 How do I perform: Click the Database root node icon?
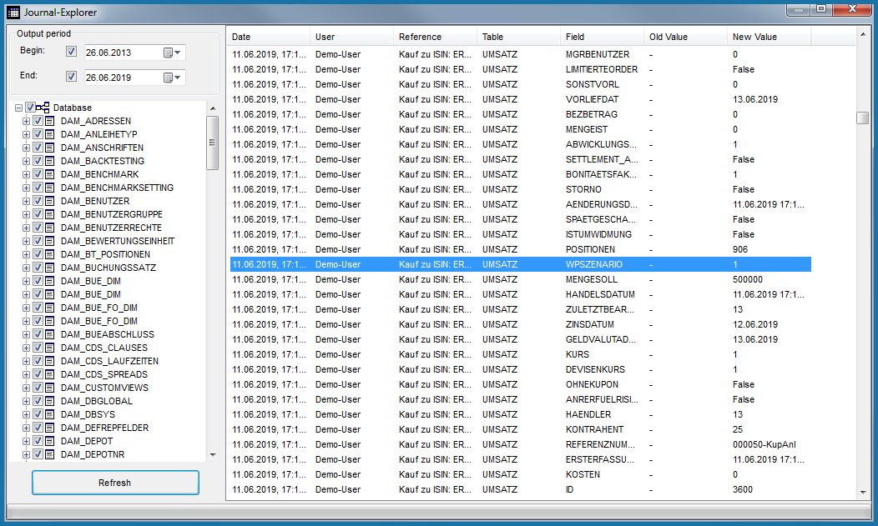point(43,108)
